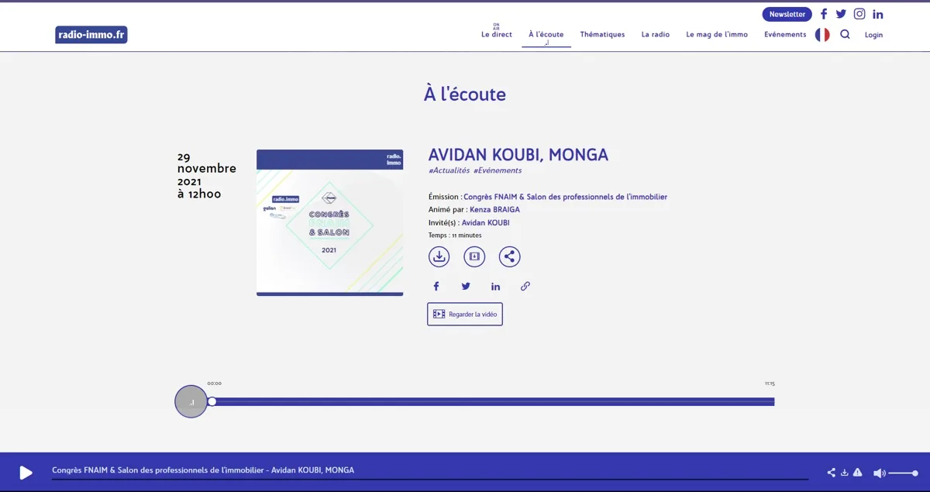Screen dimensions: 930x492
Task: Open the Kenza BRAIGA host link
Action: pyautogui.click(x=494, y=210)
